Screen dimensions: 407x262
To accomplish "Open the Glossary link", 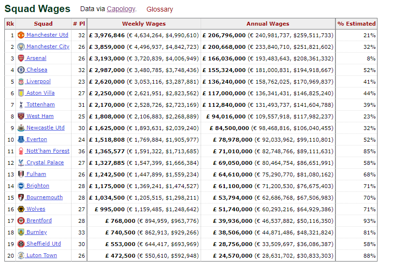I will tap(160, 9).
